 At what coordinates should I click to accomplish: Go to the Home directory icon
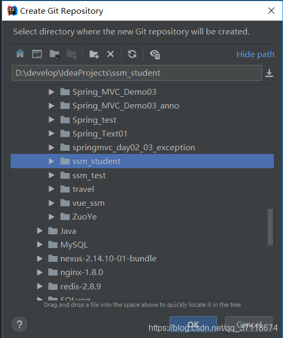pyautogui.click(x=20, y=53)
